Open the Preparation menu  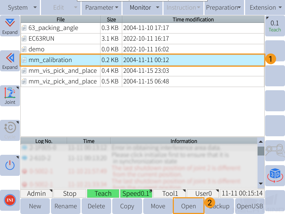coord(224,7)
